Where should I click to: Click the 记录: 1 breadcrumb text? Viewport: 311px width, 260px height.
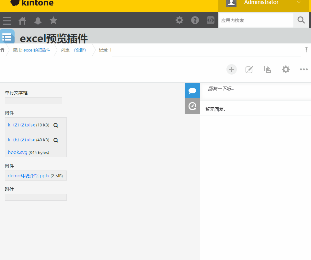click(105, 50)
